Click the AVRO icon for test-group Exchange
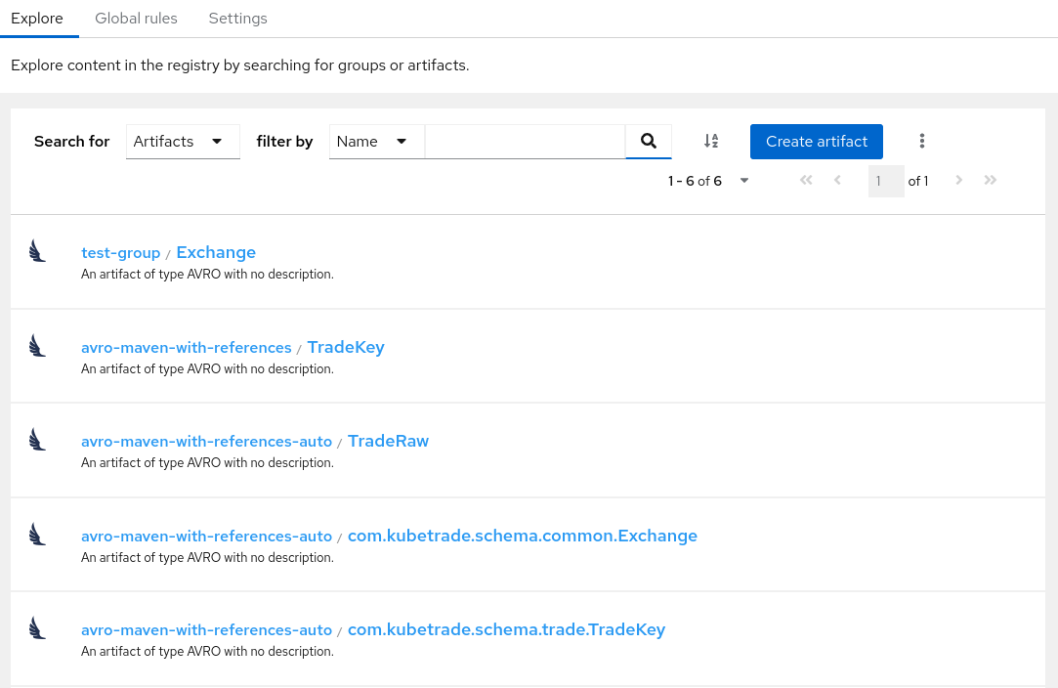 pos(37,252)
